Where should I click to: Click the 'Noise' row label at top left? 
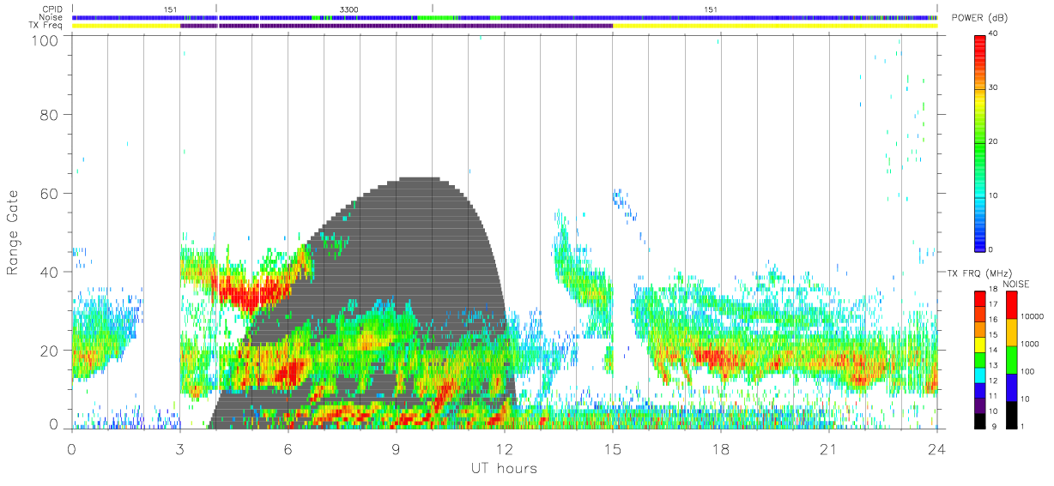tap(51, 17)
